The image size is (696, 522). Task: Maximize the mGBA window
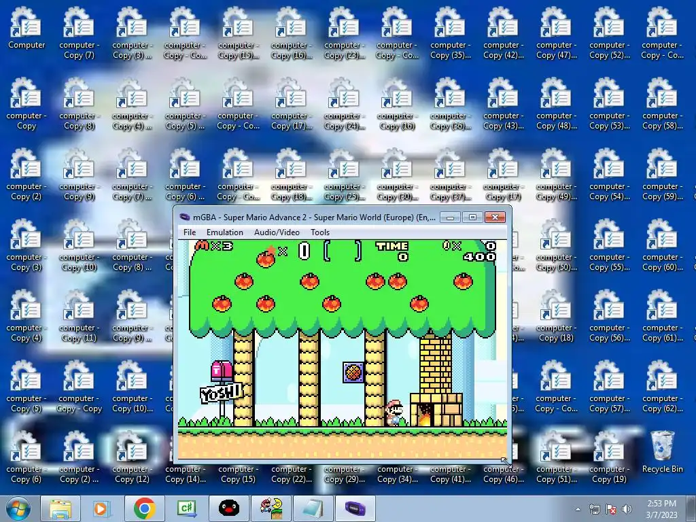pos(472,217)
